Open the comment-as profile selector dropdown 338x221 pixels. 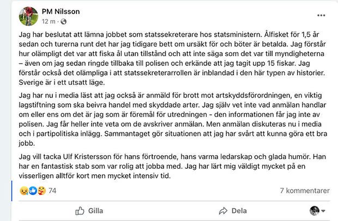(x=323, y=211)
